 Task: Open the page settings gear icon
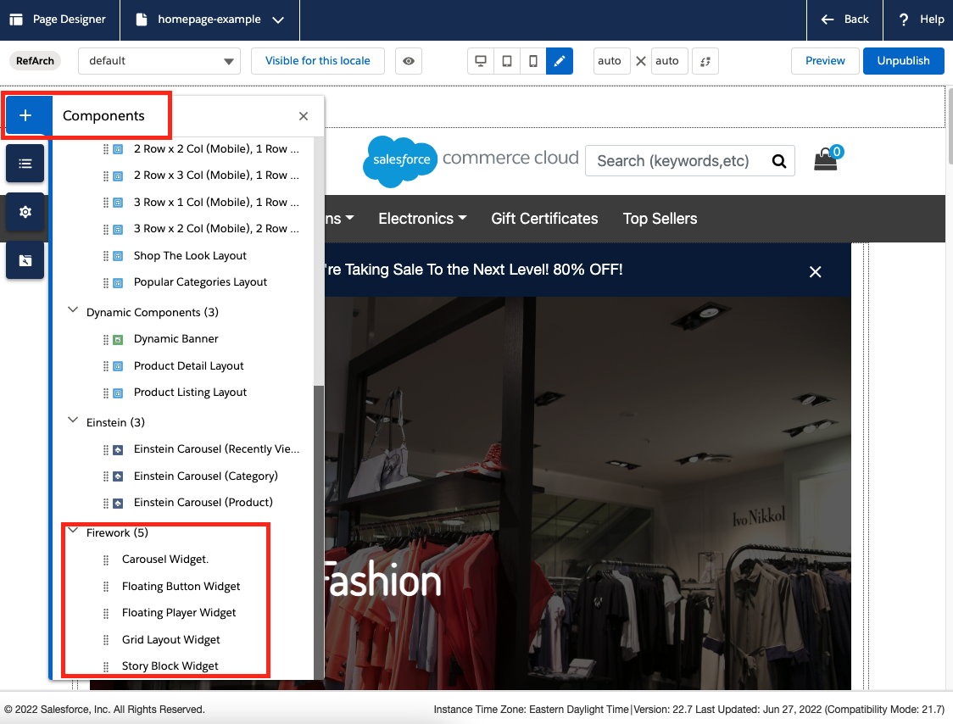25,212
